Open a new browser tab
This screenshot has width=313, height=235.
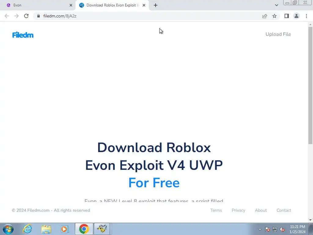pos(156,5)
